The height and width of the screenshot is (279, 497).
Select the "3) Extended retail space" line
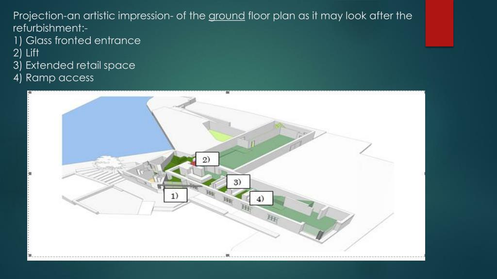point(74,65)
